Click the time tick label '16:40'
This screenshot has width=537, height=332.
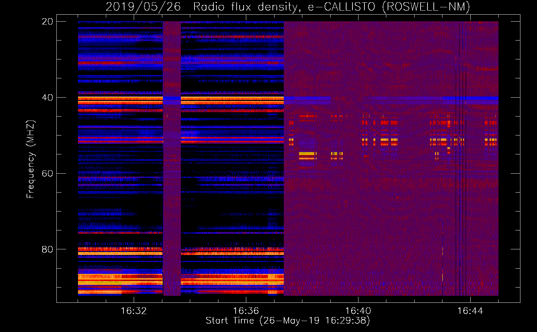point(358,311)
